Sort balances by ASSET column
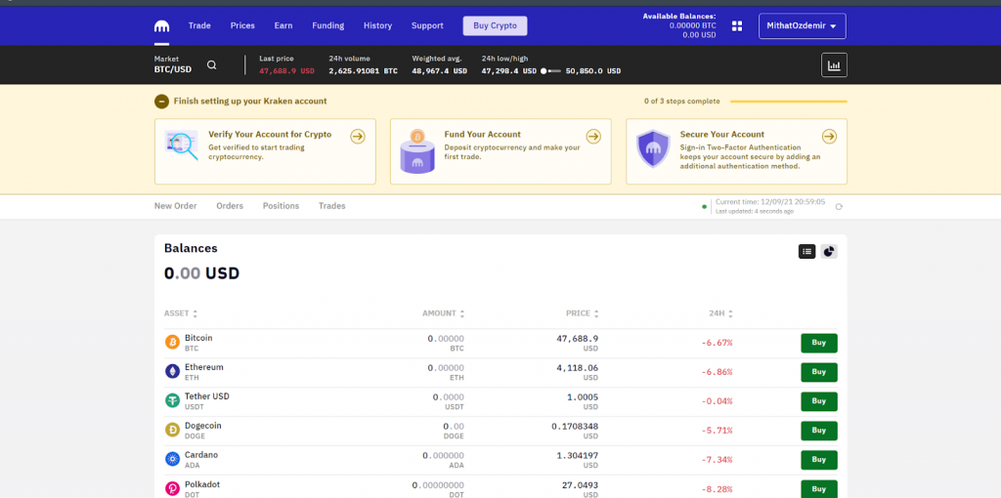The image size is (1001, 498). click(x=181, y=313)
